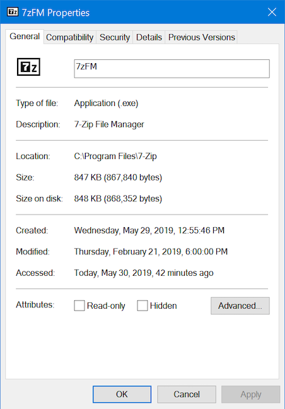The image size is (285, 409).
Task: Go to the Details tab
Action: (x=149, y=37)
